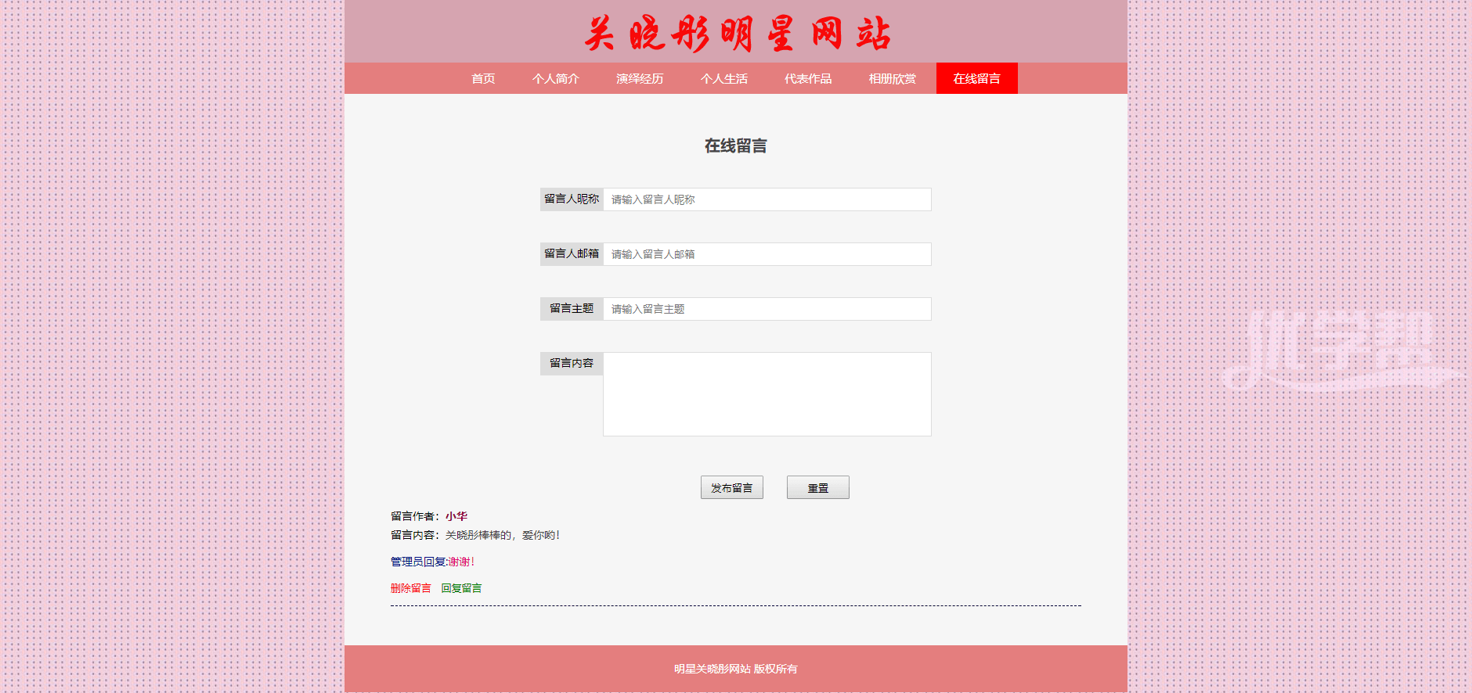The height and width of the screenshot is (693, 1472).
Task: Open the 代表作品 menu item
Action: click(808, 78)
